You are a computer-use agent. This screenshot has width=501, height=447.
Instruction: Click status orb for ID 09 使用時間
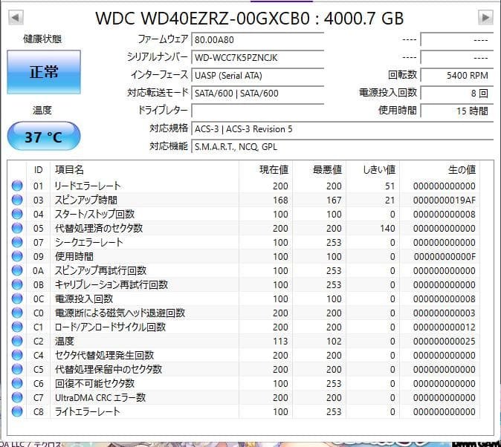click(17, 256)
